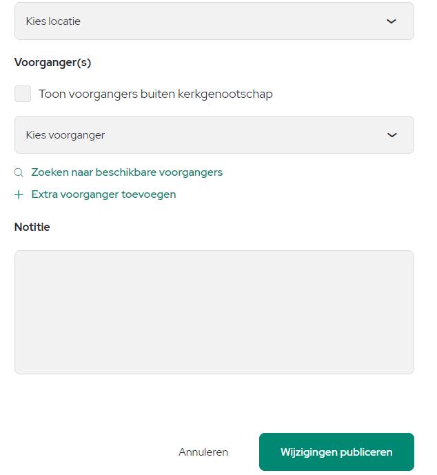Click the magnifier icon beside Zoeken
437x475 pixels.
19,172
